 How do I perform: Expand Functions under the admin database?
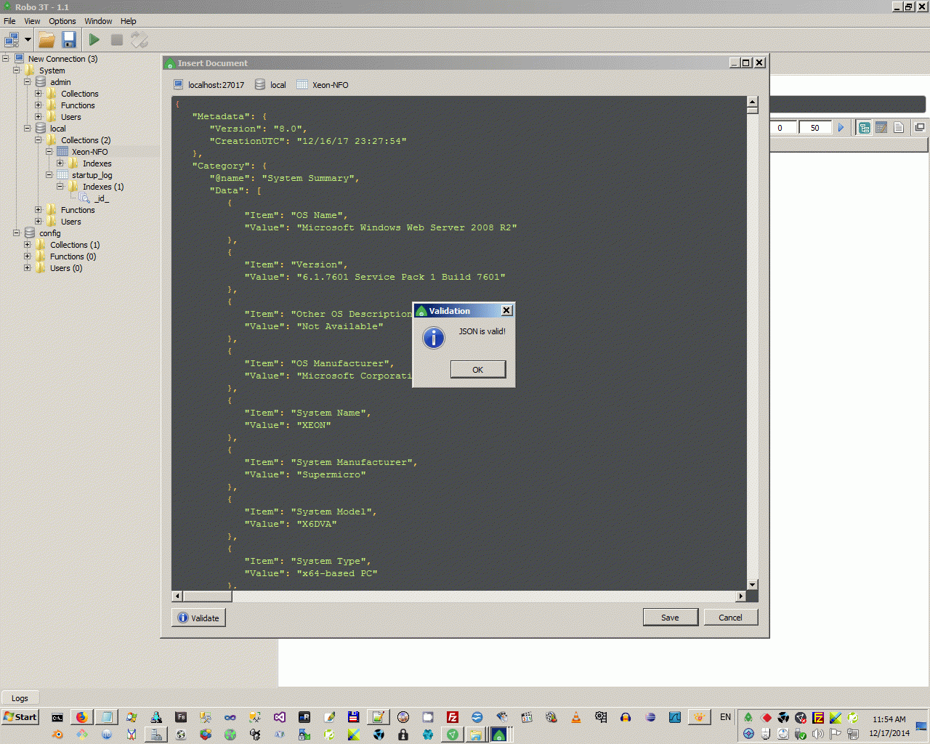click(x=39, y=105)
